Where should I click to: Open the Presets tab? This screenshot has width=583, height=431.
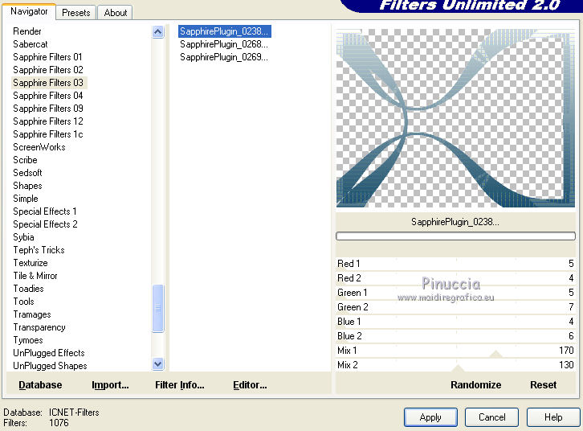pos(75,13)
